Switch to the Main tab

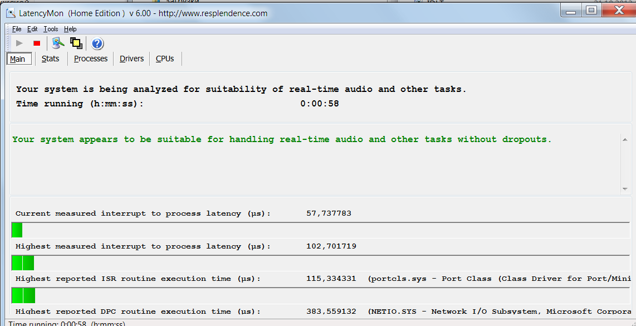coord(18,59)
